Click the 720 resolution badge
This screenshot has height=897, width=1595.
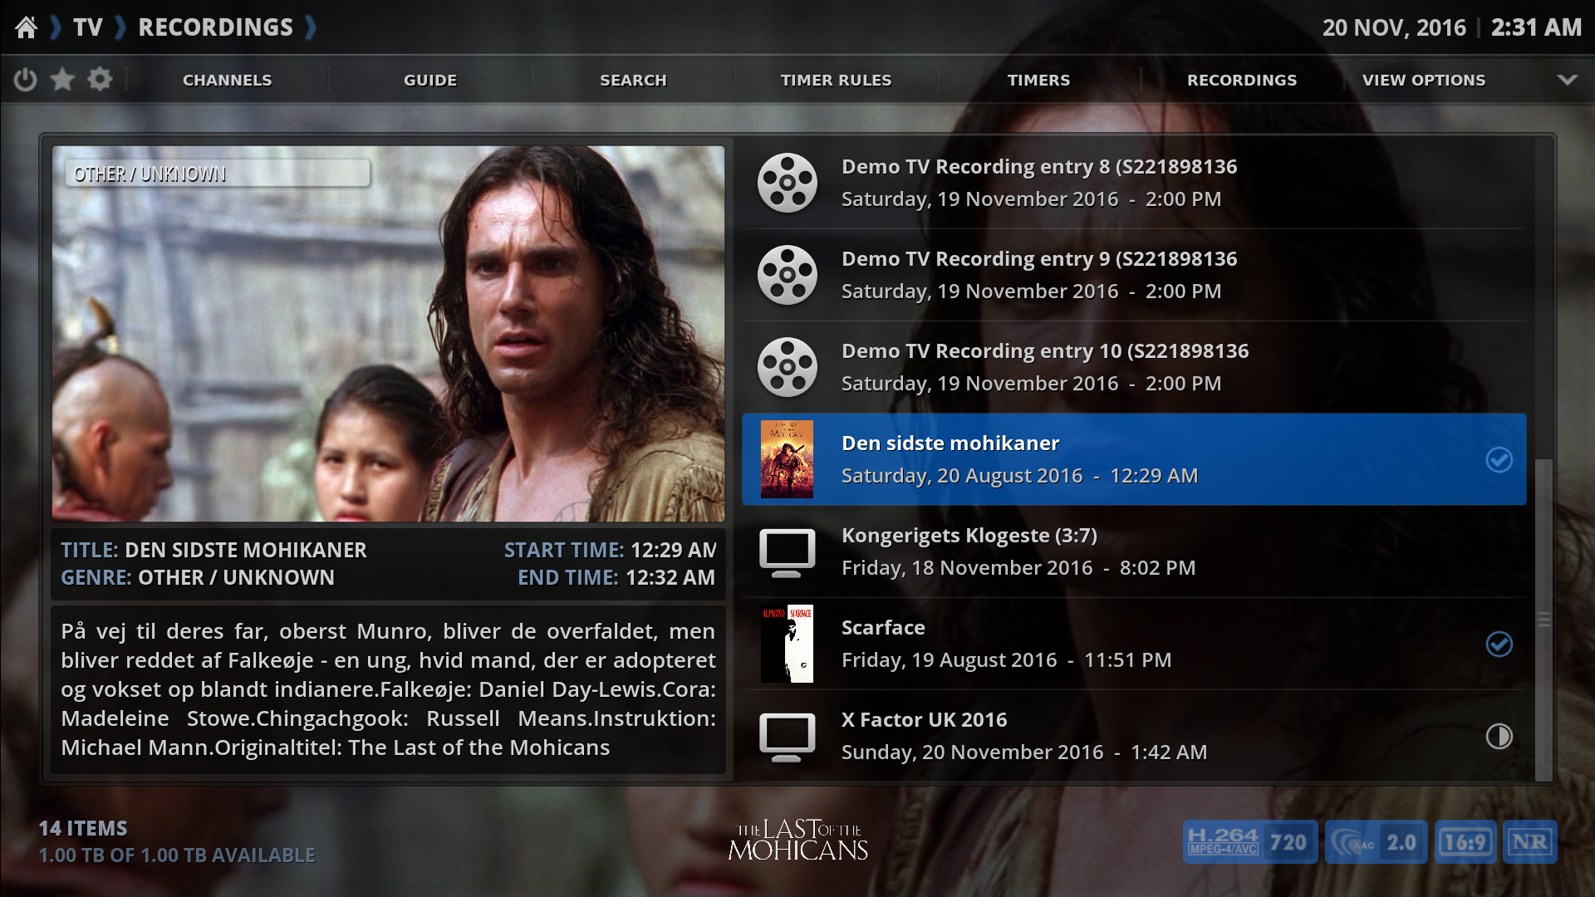pyautogui.click(x=1288, y=842)
